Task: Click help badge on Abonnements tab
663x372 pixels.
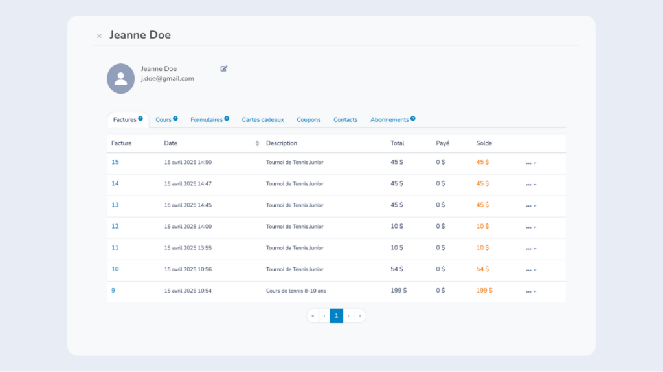Action: coord(412,119)
